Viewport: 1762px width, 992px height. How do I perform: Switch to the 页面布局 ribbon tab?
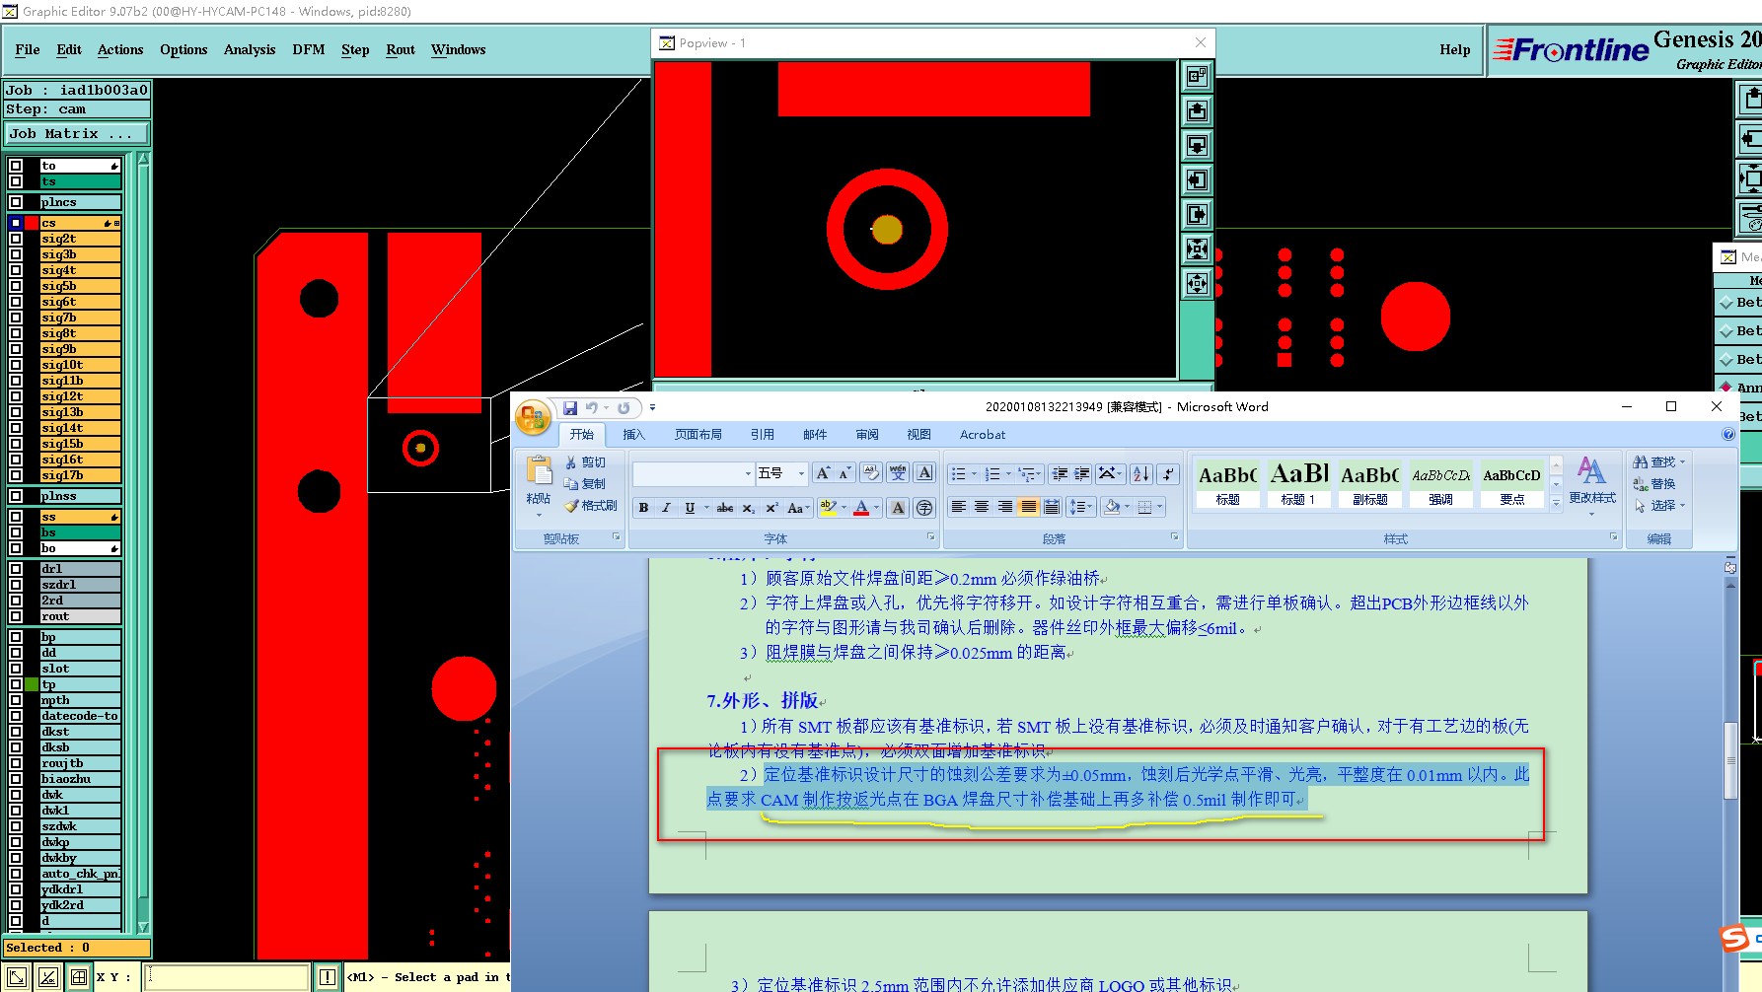(698, 434)
